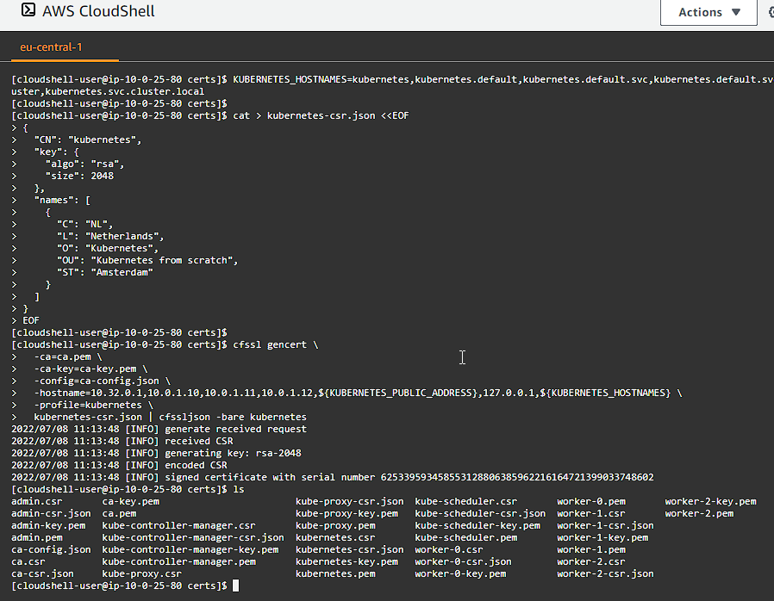
Task: Click the EOF line ending the heredoc
Action: 30,319
